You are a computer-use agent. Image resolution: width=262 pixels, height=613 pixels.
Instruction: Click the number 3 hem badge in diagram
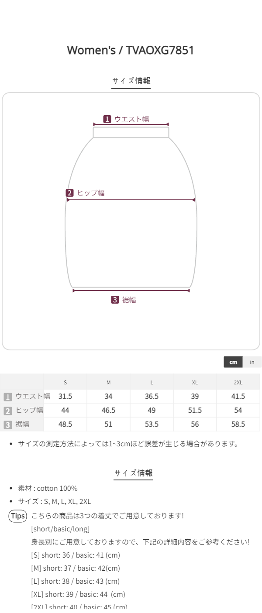click(115, 300)
